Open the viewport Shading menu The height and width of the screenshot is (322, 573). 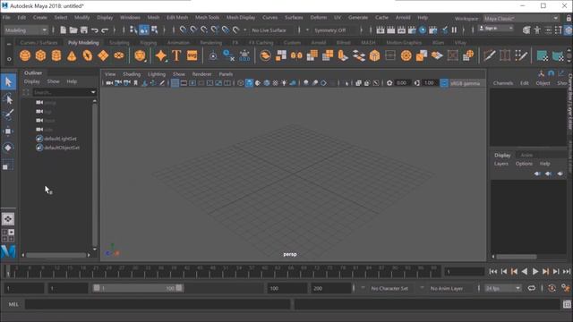tap(132, 74)
